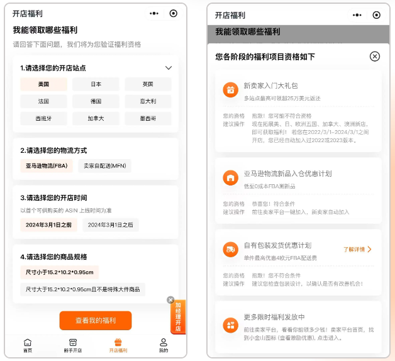This screenshot has width=395, height=361.
Task: Choose 亚马逊物流(FBA) logistics option
Action: point(47,166)
